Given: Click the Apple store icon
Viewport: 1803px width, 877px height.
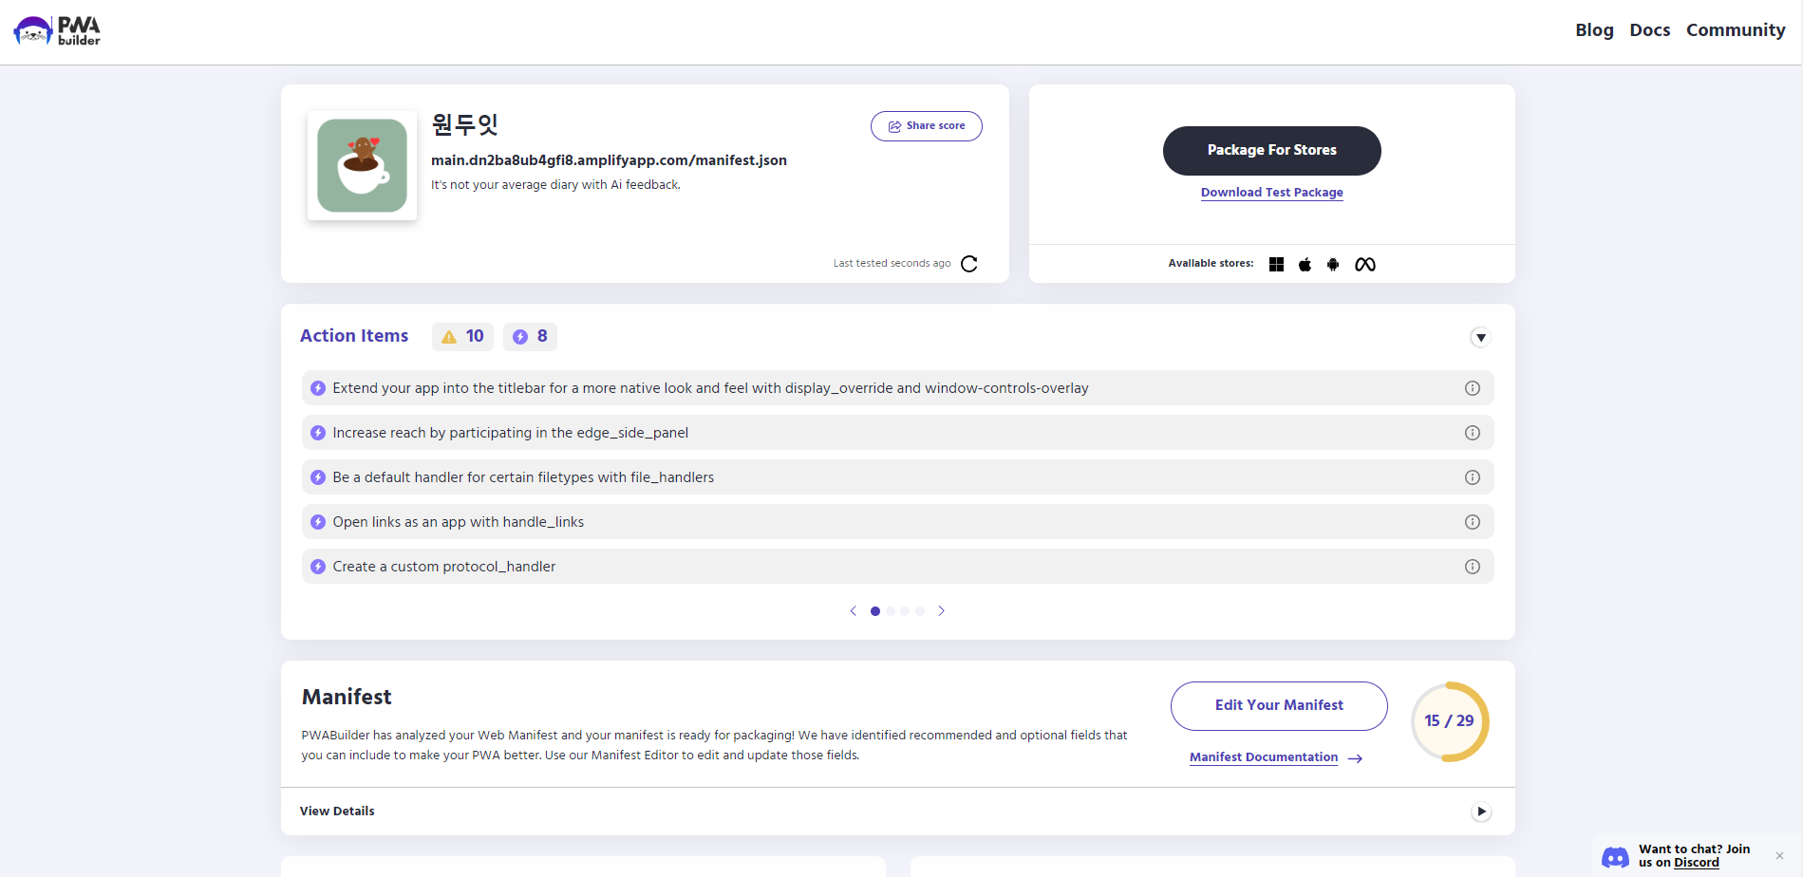Looking at the screenshot, I should pos(1305,265).
